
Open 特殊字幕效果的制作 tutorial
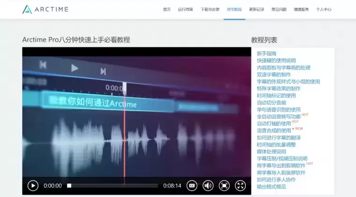279,89
